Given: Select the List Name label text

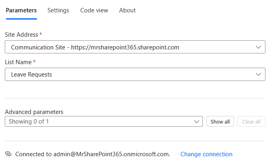Looking at the screenshot, I should tap(18, 62).
